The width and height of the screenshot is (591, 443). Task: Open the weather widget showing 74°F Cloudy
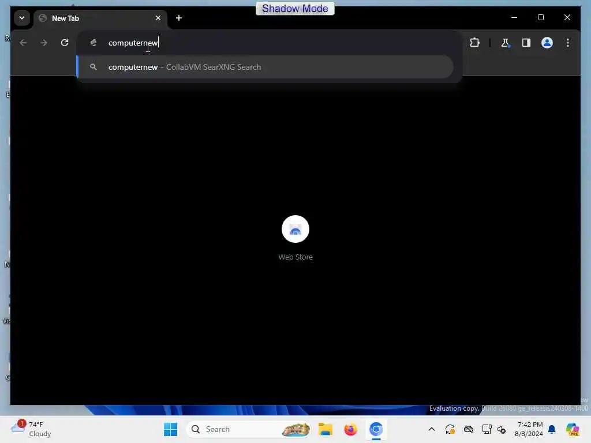click(31, 429)
